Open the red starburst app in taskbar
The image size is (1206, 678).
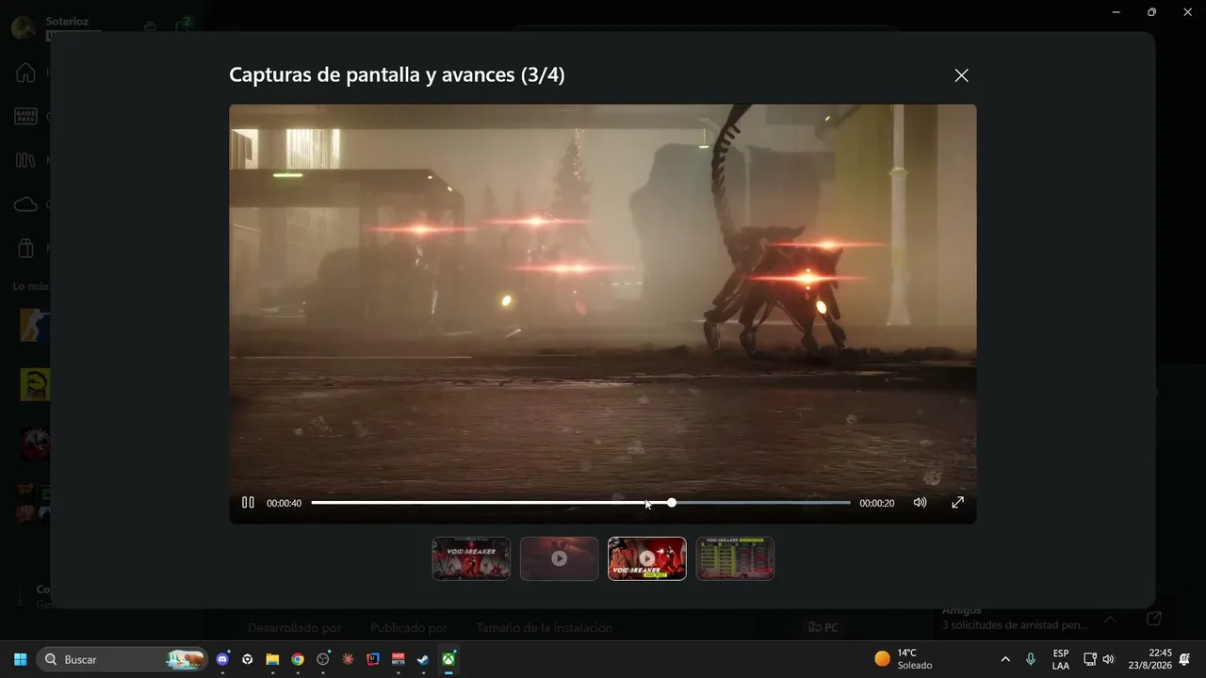point(348,659)
